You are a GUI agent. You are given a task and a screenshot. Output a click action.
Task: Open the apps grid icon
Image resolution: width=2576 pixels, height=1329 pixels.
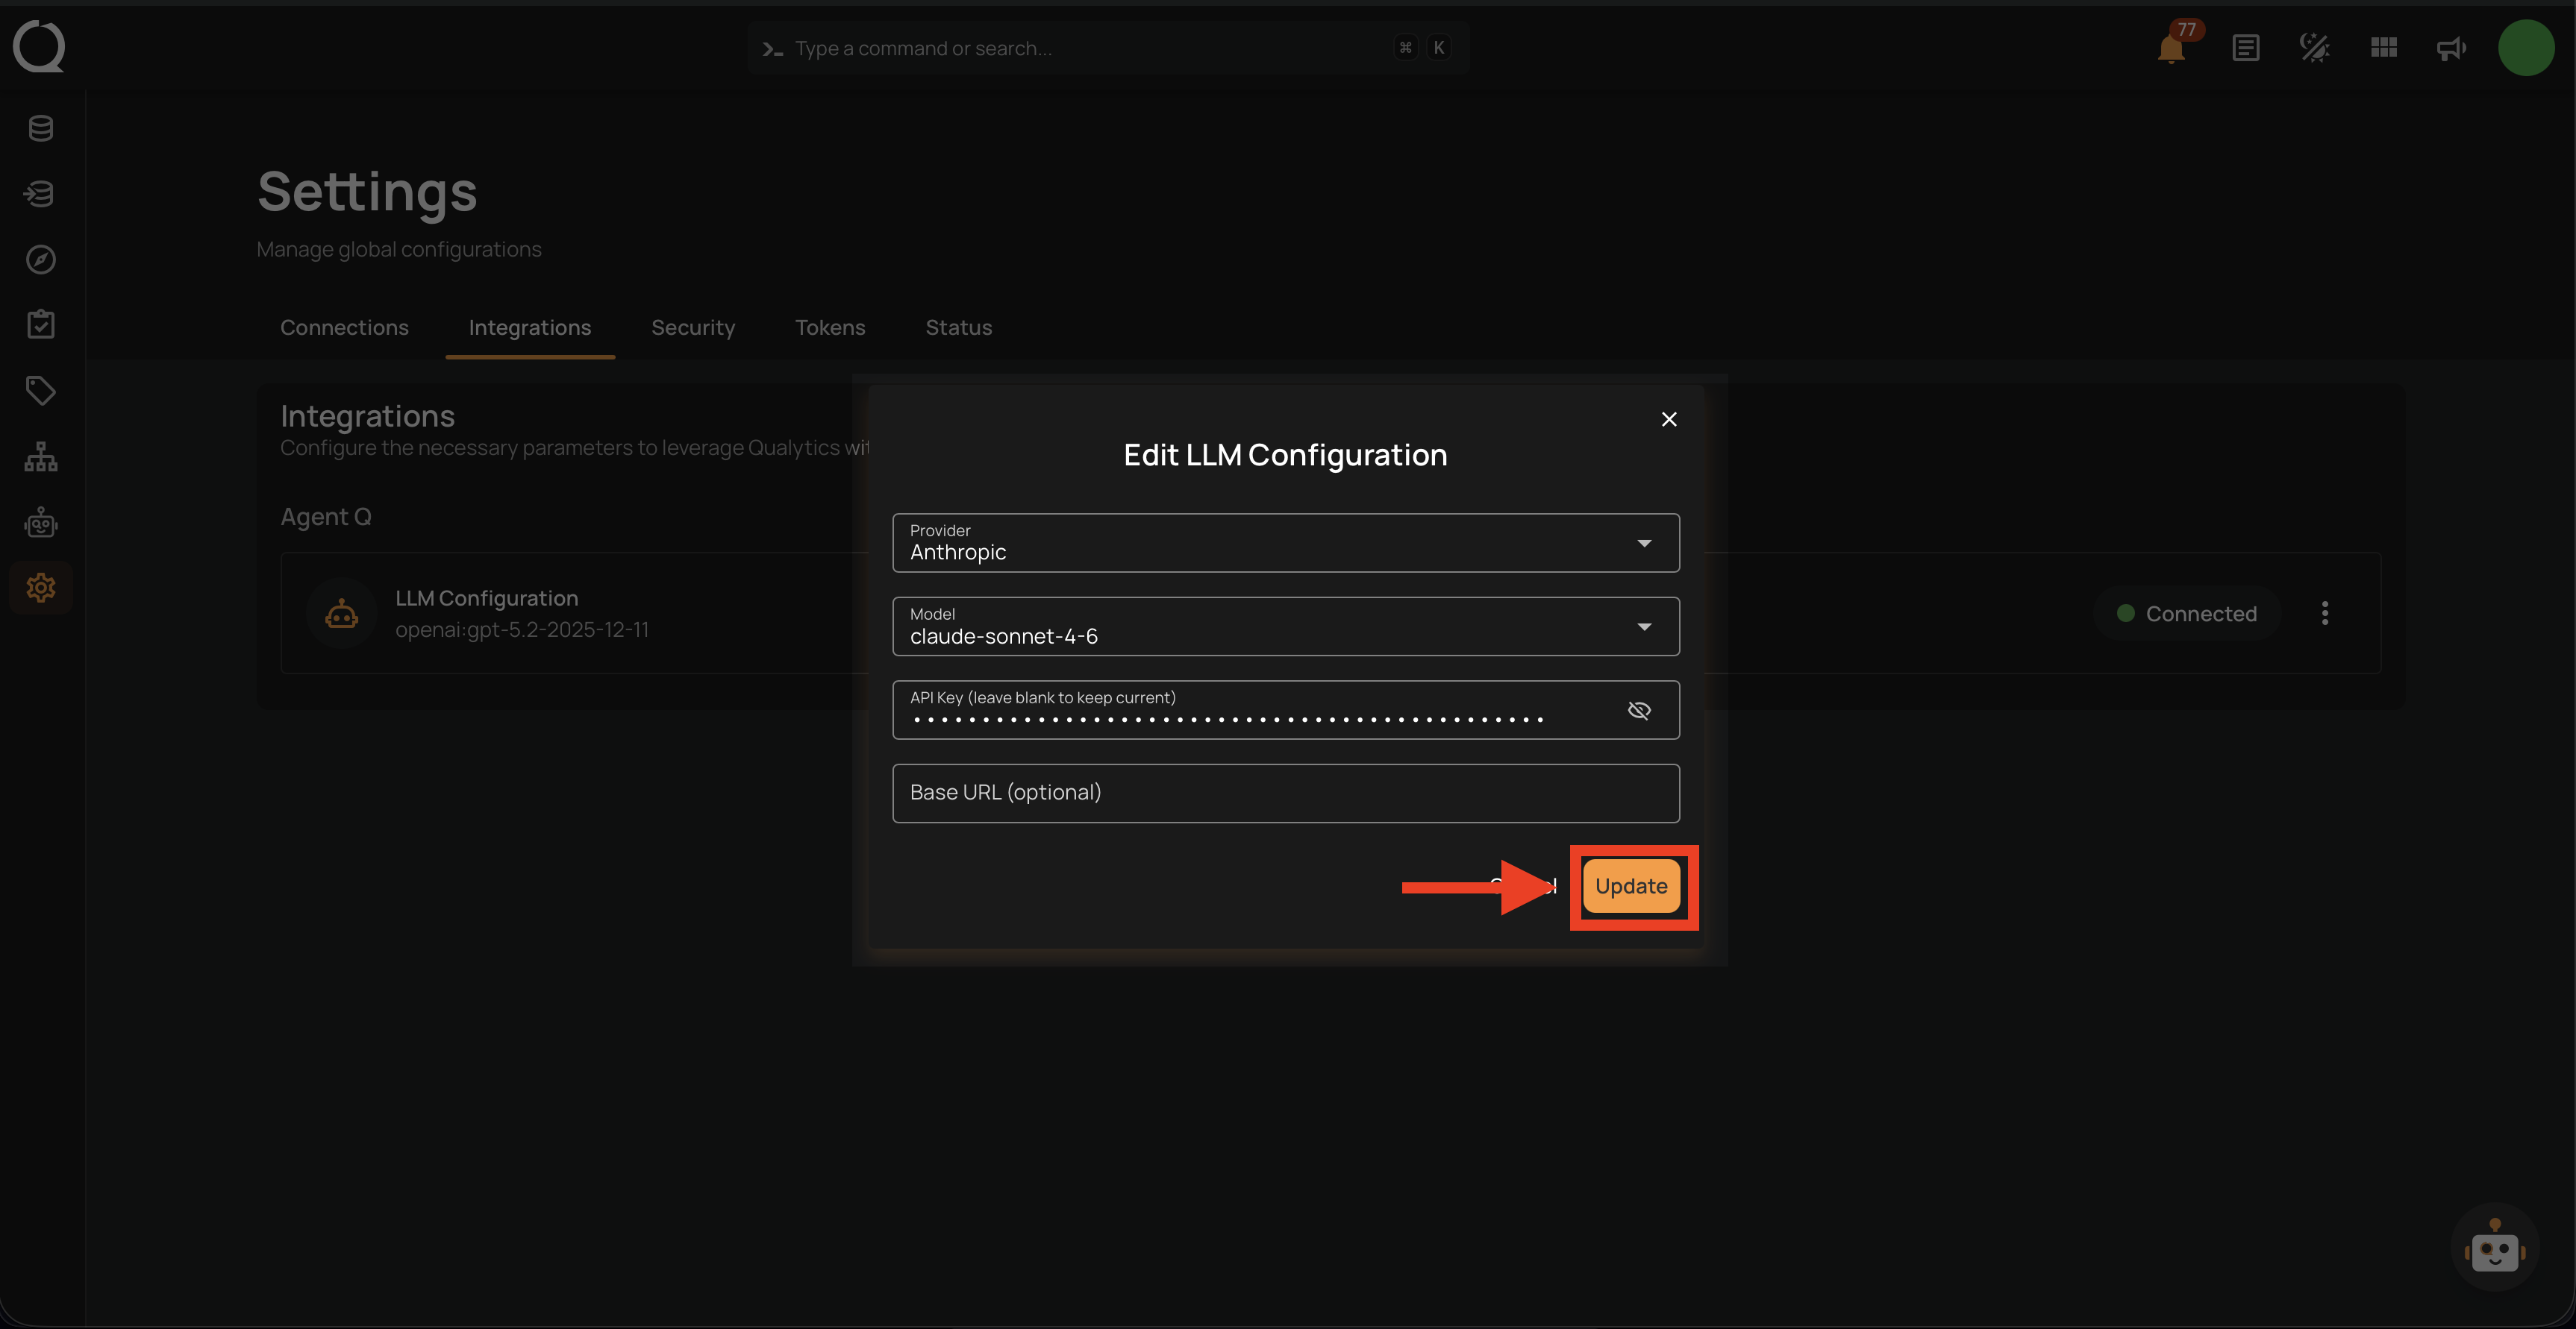pos(2383,48)
